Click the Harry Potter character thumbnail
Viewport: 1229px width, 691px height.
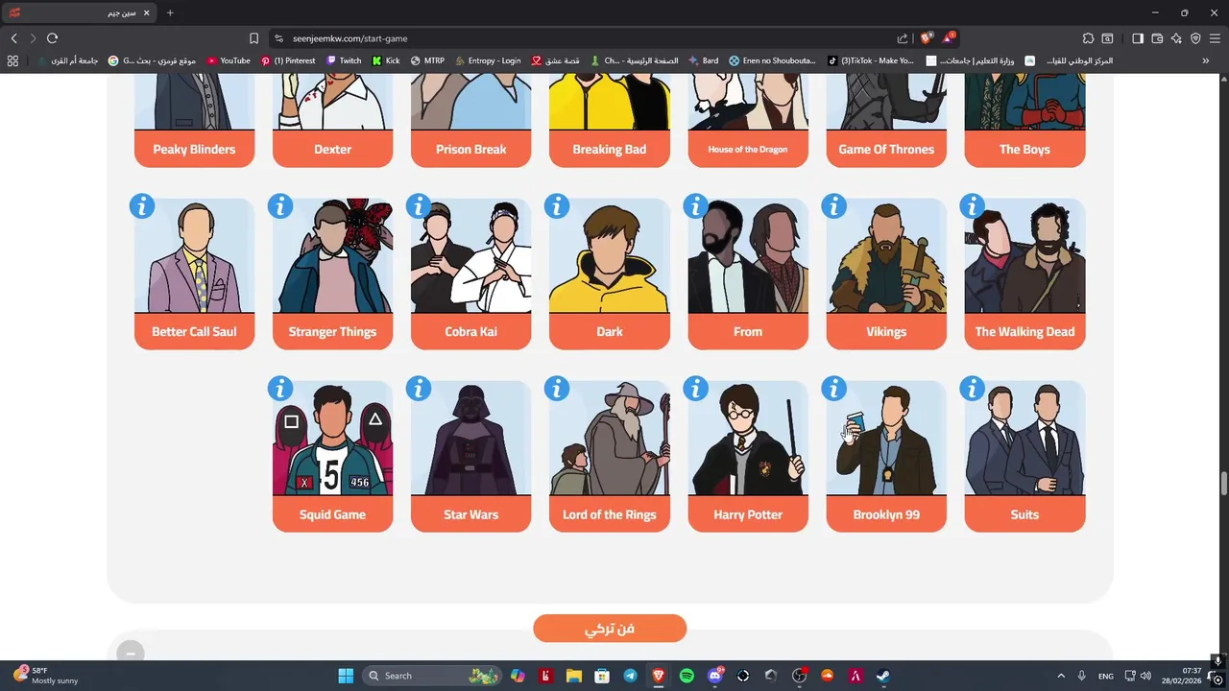tap(748, 439)
